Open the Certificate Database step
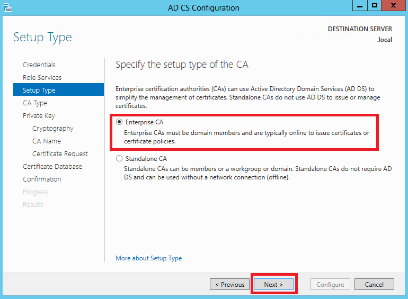The image size is (408, 299). 52,167
